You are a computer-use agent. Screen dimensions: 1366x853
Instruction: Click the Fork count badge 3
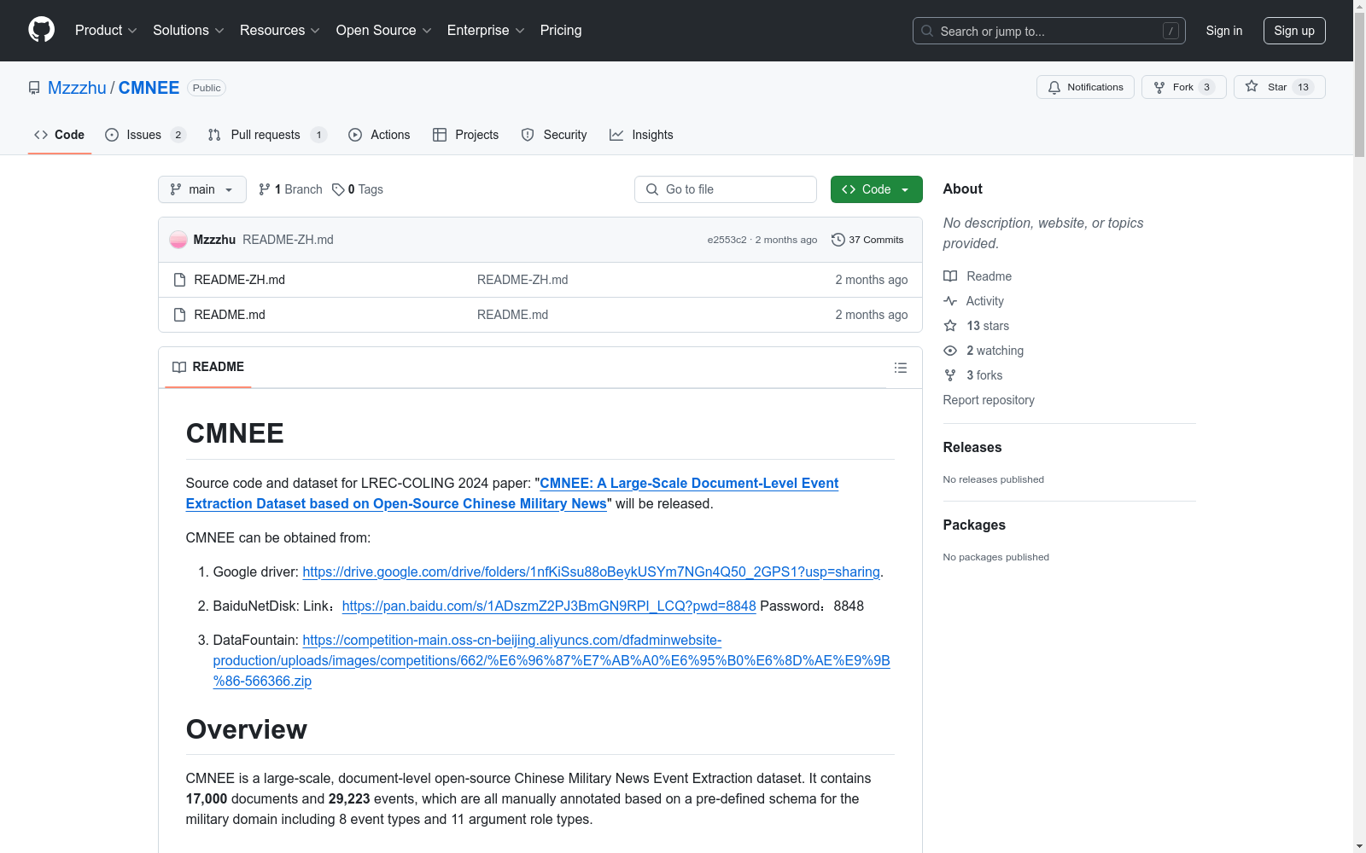click(1206, 87)
